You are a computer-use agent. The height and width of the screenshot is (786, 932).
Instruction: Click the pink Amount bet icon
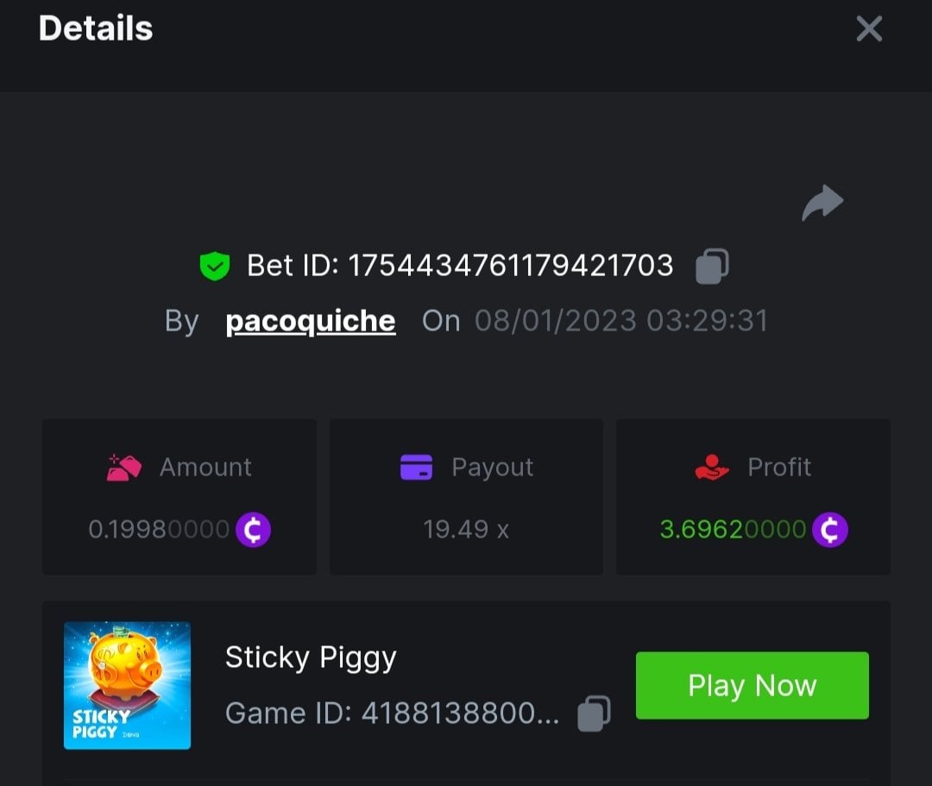coord(123,468)
